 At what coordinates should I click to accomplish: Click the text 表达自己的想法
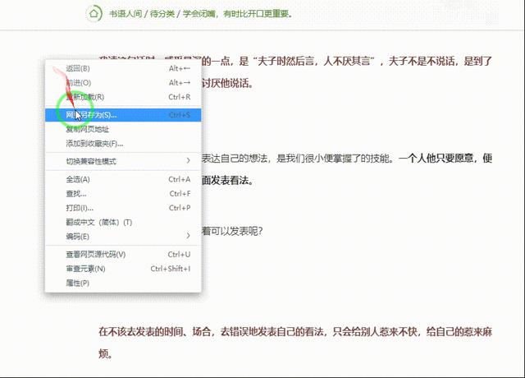234,158
